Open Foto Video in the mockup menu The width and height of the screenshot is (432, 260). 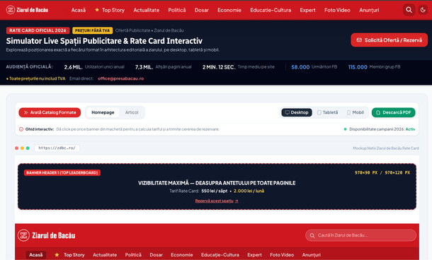pos(282,255)
